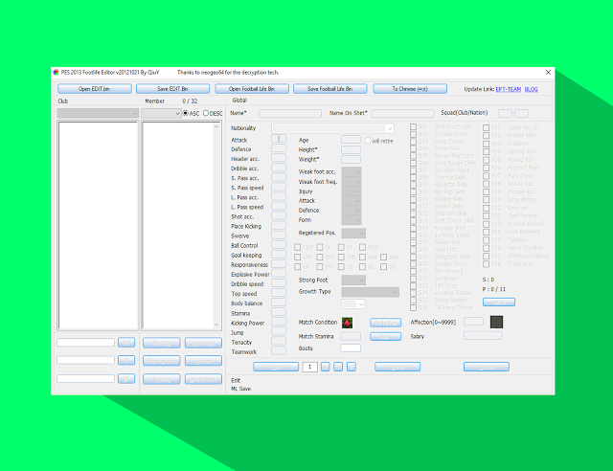Click the MyClub button
Image resolution: width=613 pixels, height=471 pixels.
click(162, 343)
